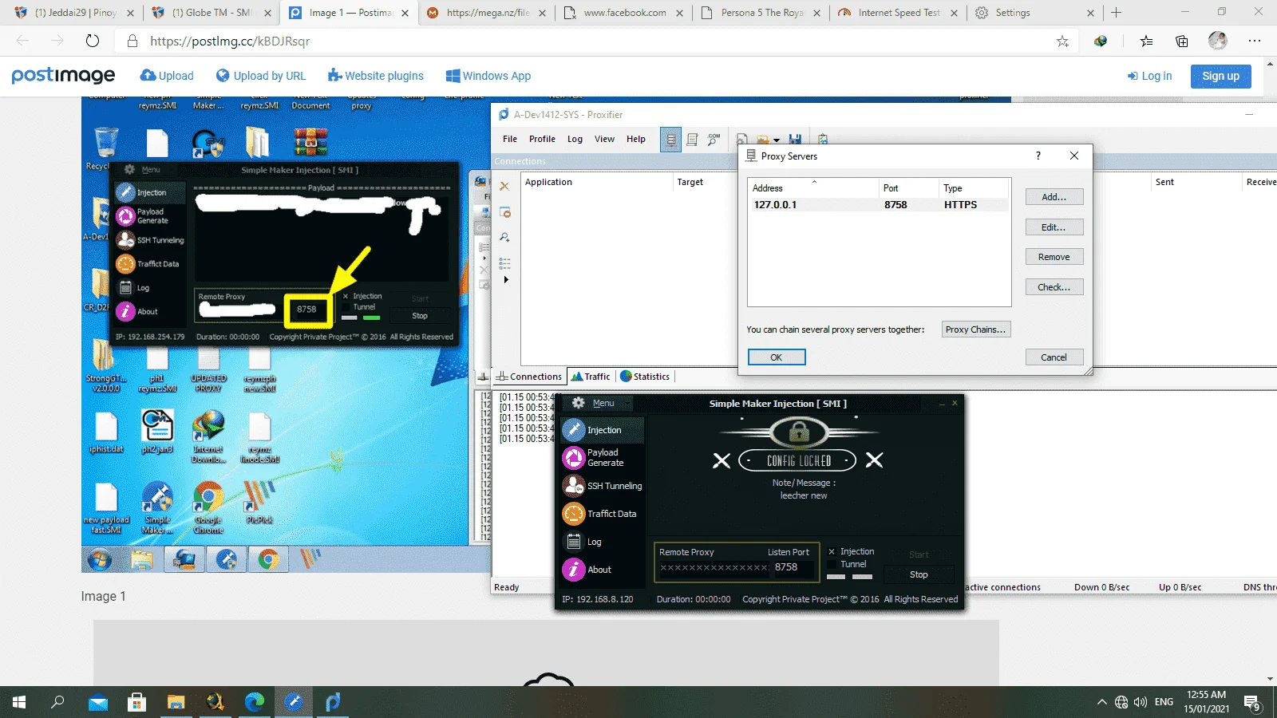Click the browser address bar URL
Image resolution: width=1277 pixels, height=718 pixels.
230,41
